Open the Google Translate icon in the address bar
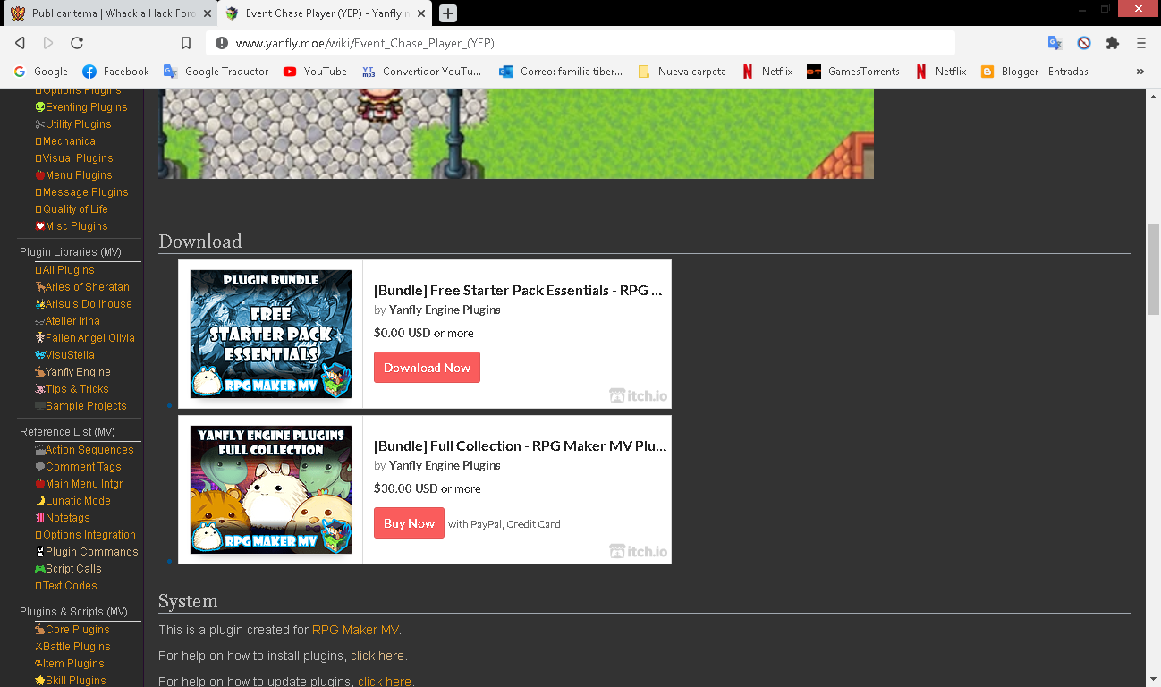This screenshot has height=687, width=1161. tap(1055, 42)
